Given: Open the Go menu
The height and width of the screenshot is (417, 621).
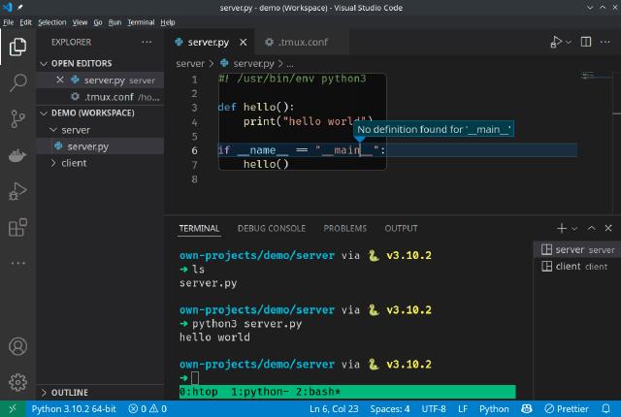Looking at the screenshot, I should click(97, 22).
